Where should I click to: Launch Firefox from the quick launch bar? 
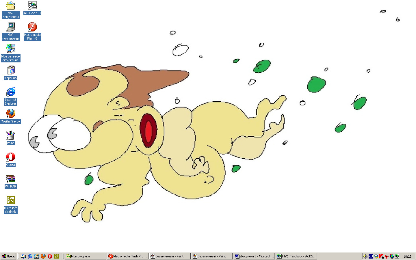pos(43,256)
